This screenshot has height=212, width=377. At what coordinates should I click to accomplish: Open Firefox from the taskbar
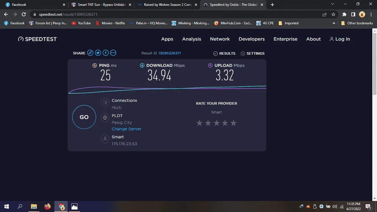coord(47,206)
